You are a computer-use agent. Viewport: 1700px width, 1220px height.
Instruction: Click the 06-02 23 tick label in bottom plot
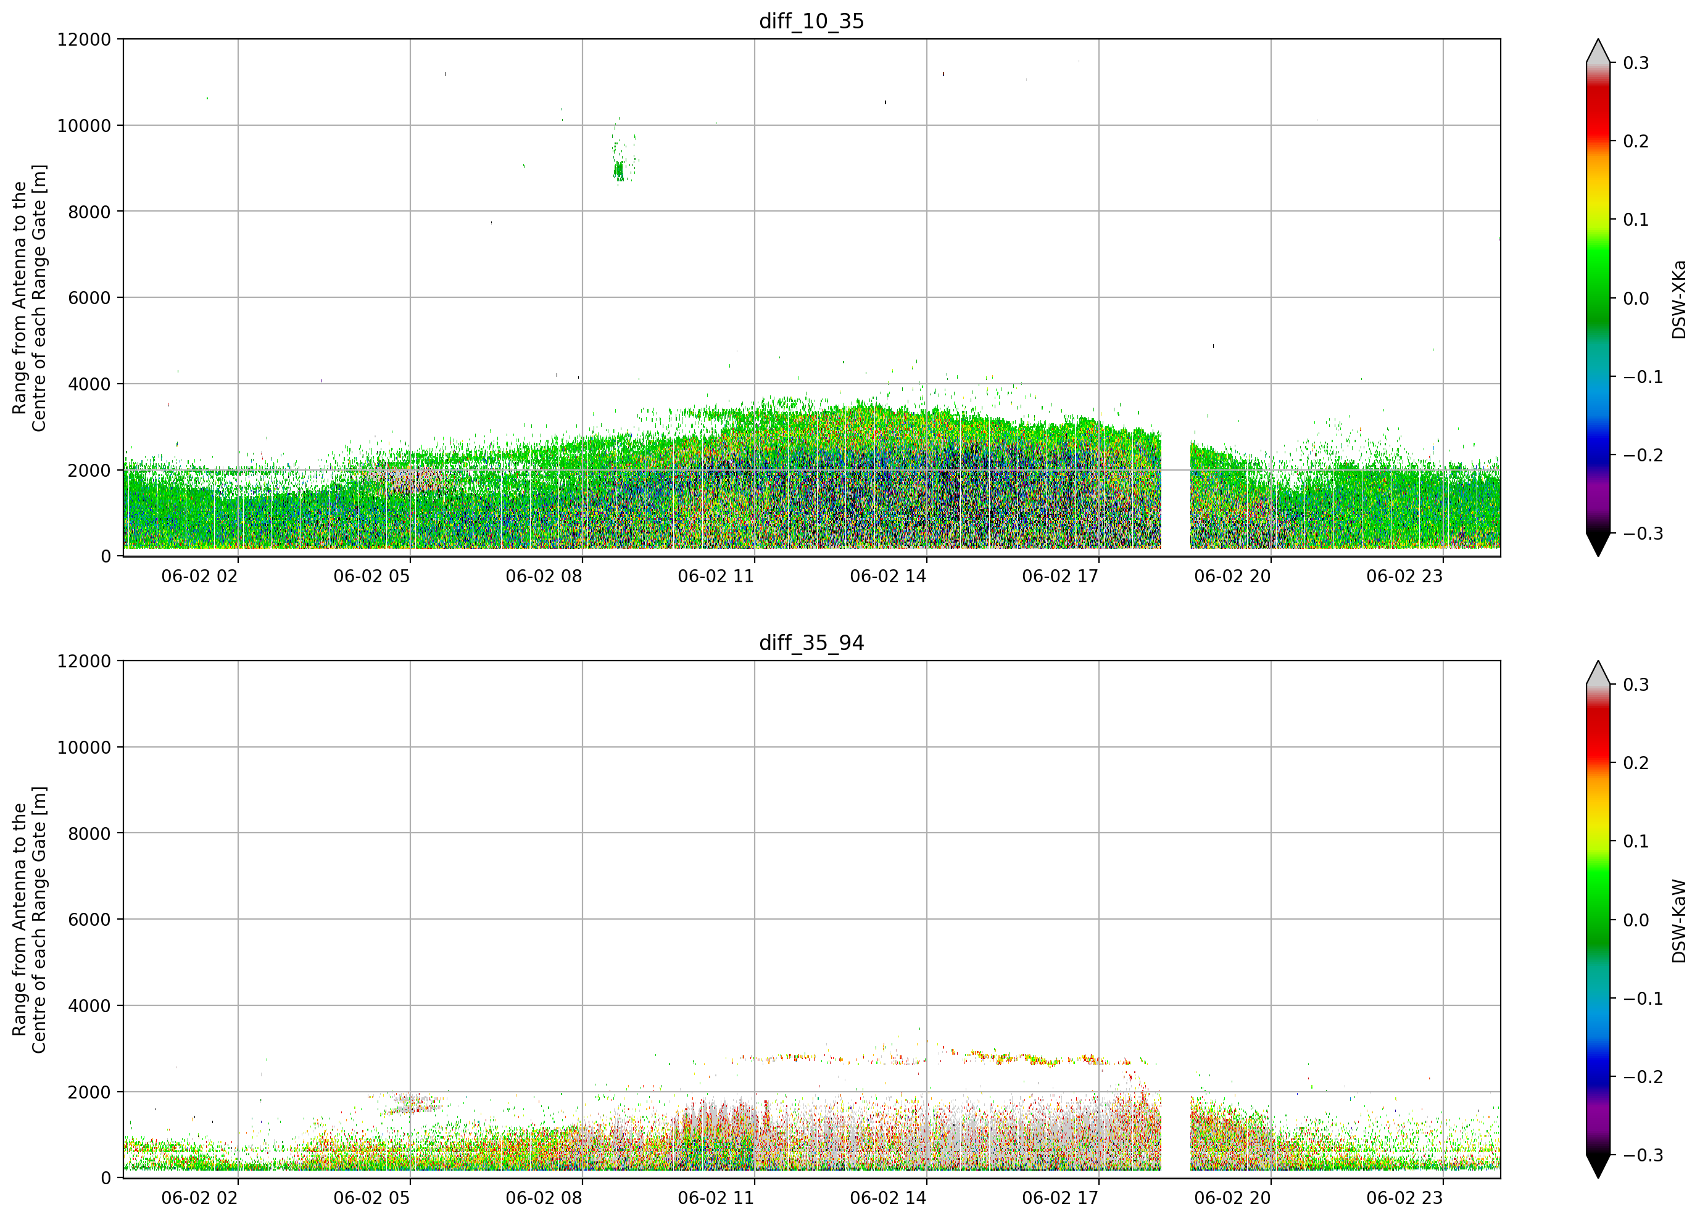click(1404, 1198)
